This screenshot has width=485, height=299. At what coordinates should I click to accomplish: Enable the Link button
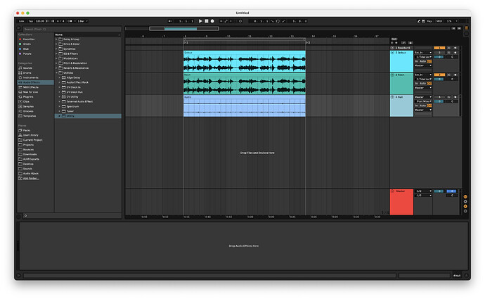click(21, 21)
